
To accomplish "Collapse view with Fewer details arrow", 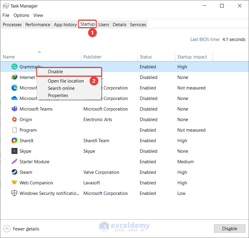I will click(x=7, y=229).
